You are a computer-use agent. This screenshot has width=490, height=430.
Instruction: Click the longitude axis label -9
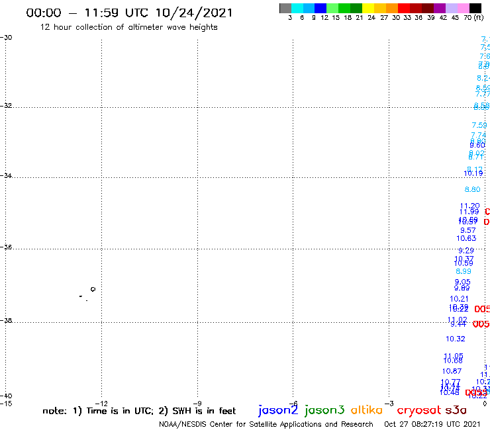[x=197, y=404]
